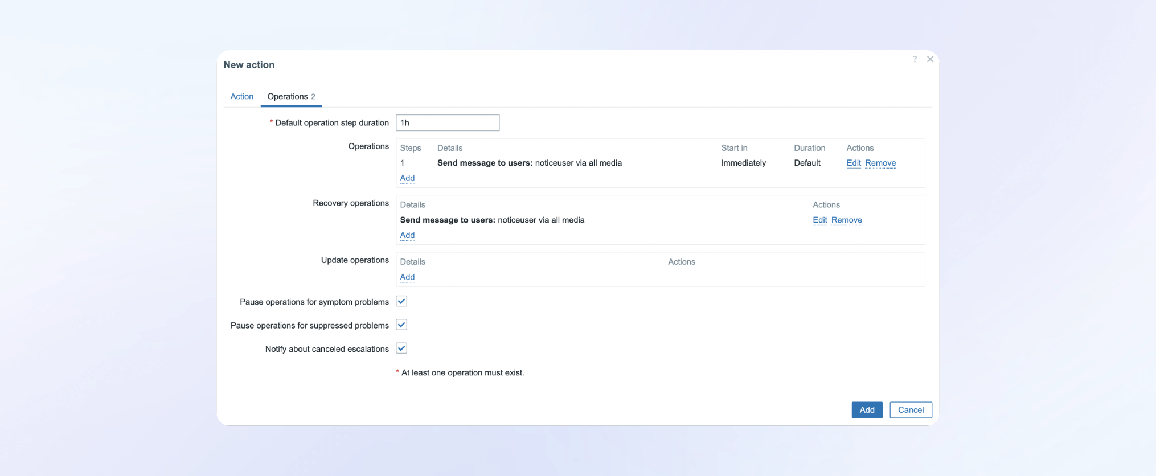Add a new recovery operation
This screenshot has height=476, width=1156.
tap(407, 235)
